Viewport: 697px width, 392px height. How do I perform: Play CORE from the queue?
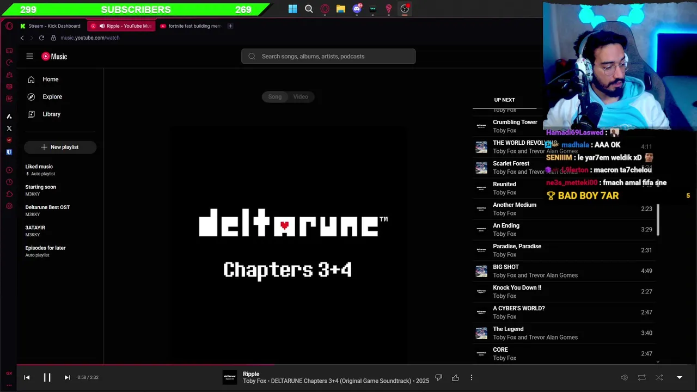(x=564, y=354)
